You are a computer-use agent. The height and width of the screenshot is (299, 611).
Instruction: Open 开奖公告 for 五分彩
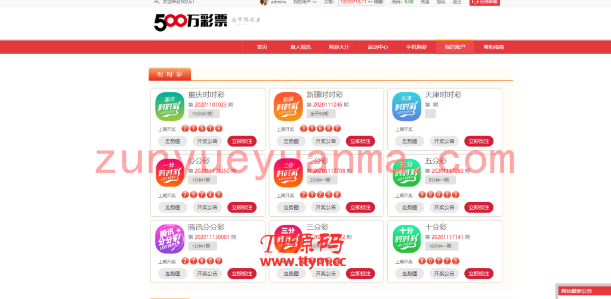444,207
